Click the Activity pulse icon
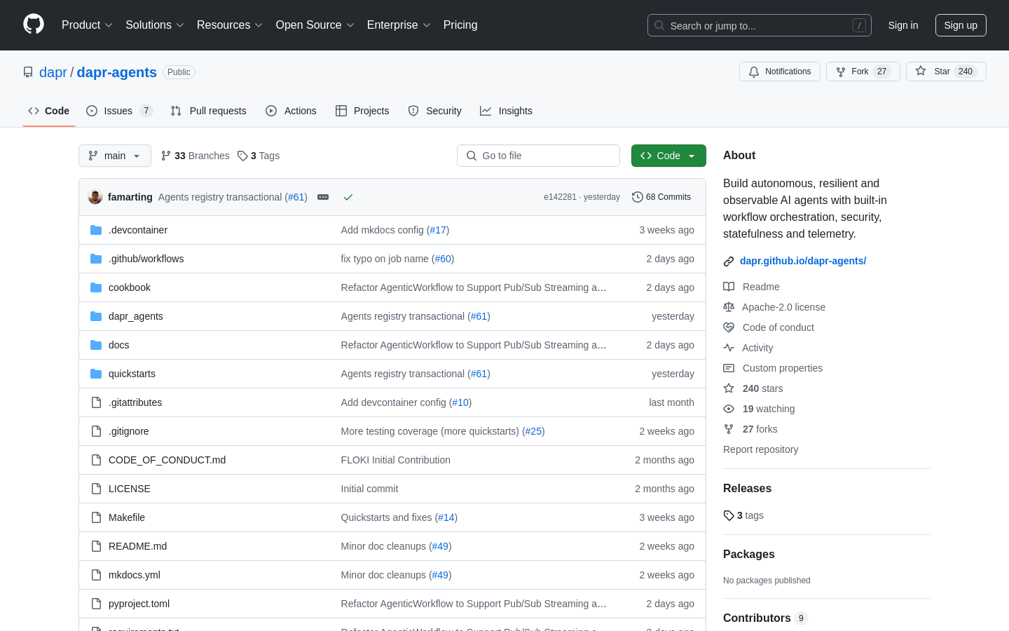This screenshot has width=1009, height=631. [729, 348]
